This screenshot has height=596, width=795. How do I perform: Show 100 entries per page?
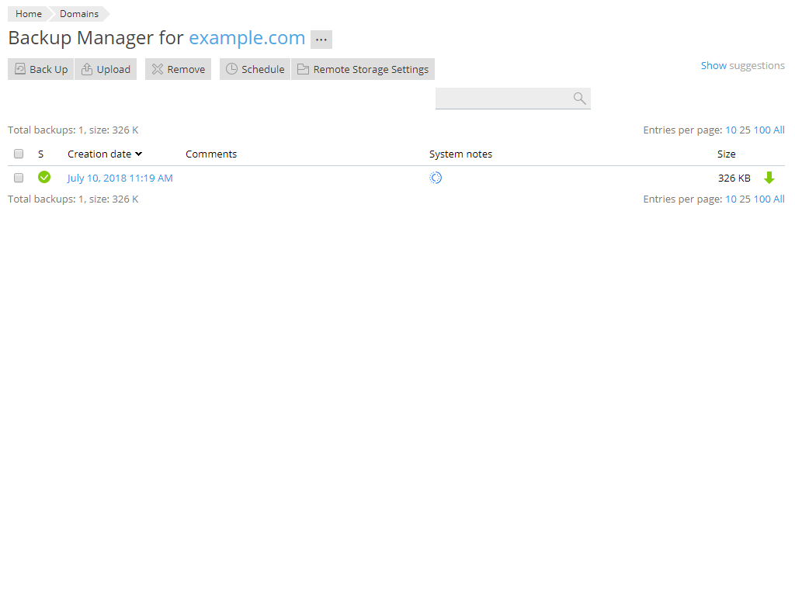764,130
